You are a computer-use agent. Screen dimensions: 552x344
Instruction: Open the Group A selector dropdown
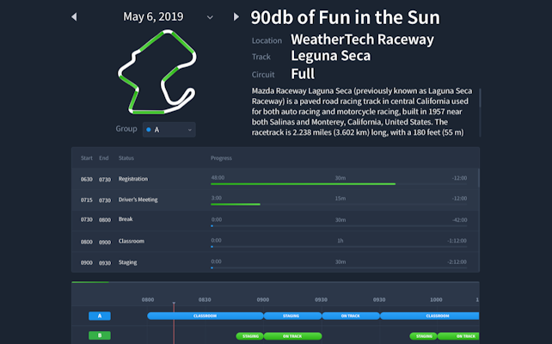click(169, 130)
